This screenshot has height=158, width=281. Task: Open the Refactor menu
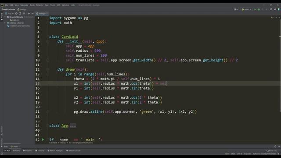(x=40, y=5)
